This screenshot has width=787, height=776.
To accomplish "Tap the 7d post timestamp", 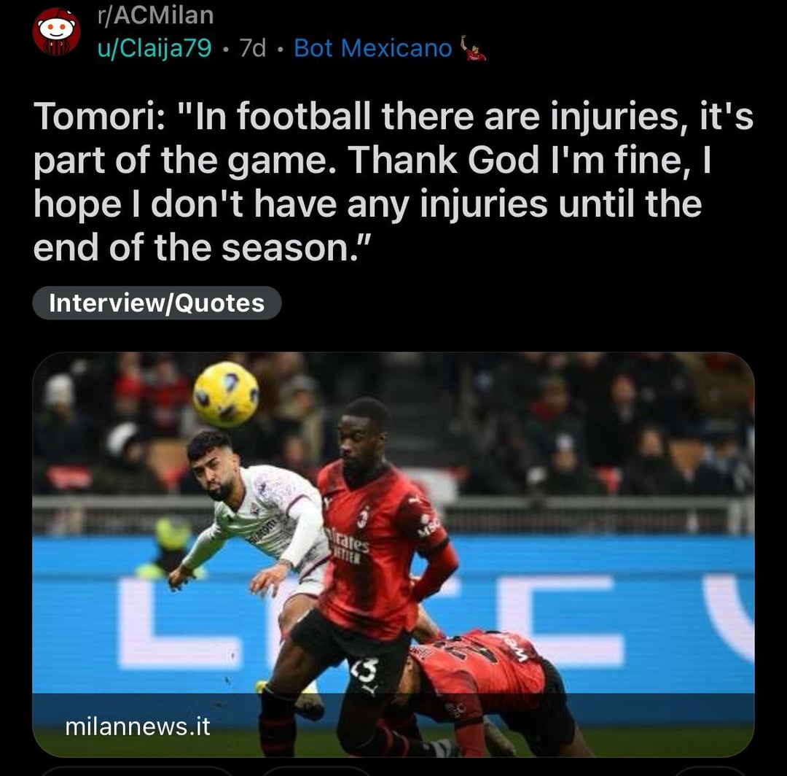I will (252, 48).
